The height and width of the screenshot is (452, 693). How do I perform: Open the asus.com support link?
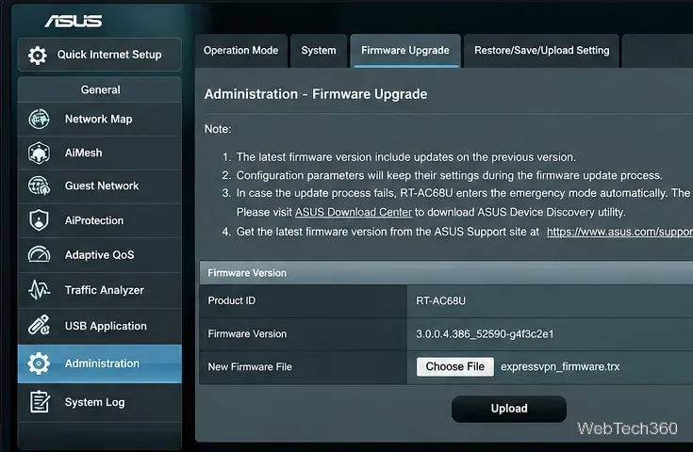(x=619, y=232)
